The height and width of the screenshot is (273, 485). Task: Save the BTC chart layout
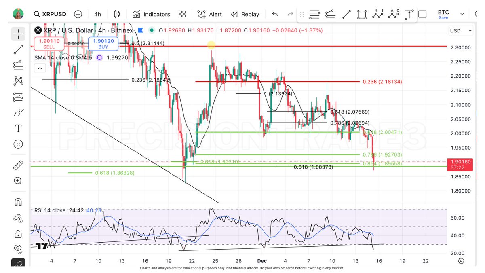point(443,18)
